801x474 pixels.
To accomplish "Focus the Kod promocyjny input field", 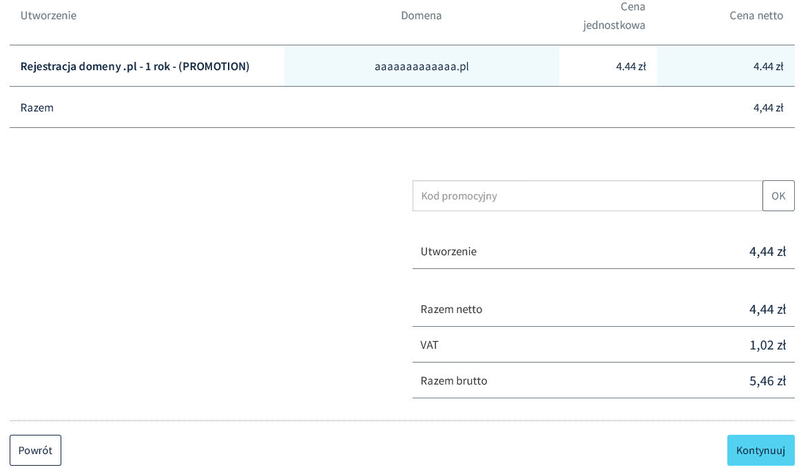I will click(x=587, y=195).
